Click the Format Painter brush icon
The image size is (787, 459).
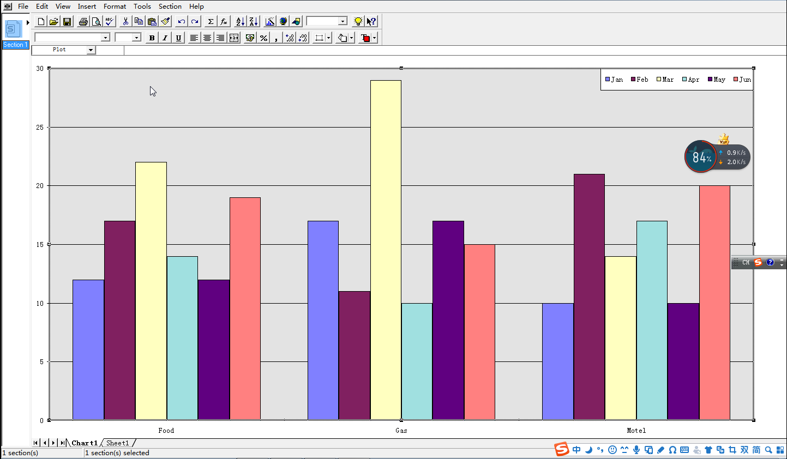[x=166, y=22]
